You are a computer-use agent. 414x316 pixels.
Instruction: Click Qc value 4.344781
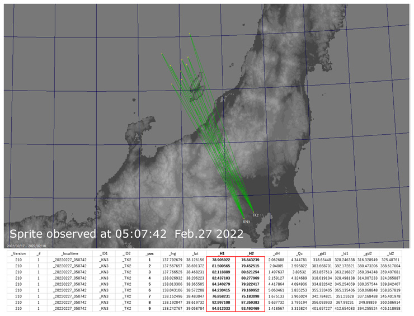pos(299,260)
